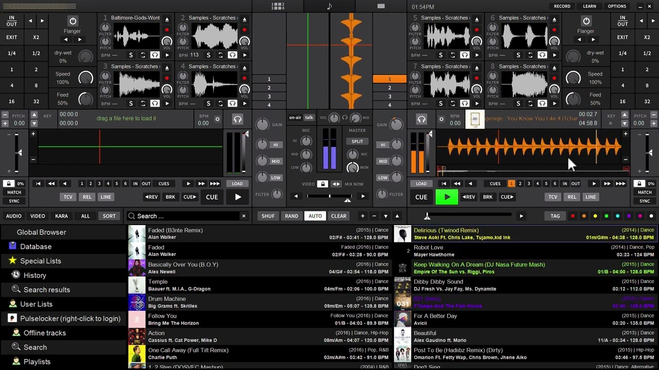
Task: Toggle headphone cue on the right deck
Action: [x=422, y=119]
